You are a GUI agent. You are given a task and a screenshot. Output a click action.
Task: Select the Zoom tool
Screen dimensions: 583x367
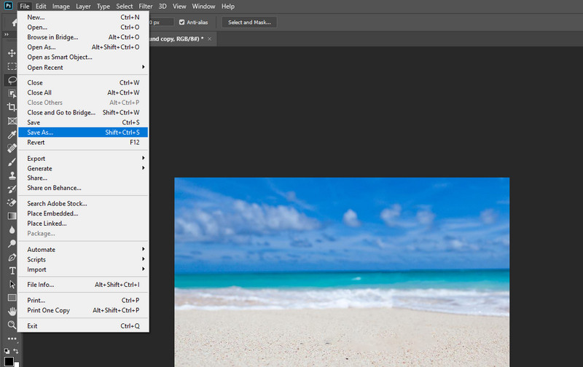point(12,325)
